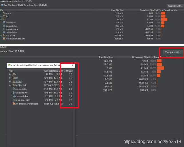184x147 pixels.
Task: Click r folder icon in top tree
Action: [4, 19]
